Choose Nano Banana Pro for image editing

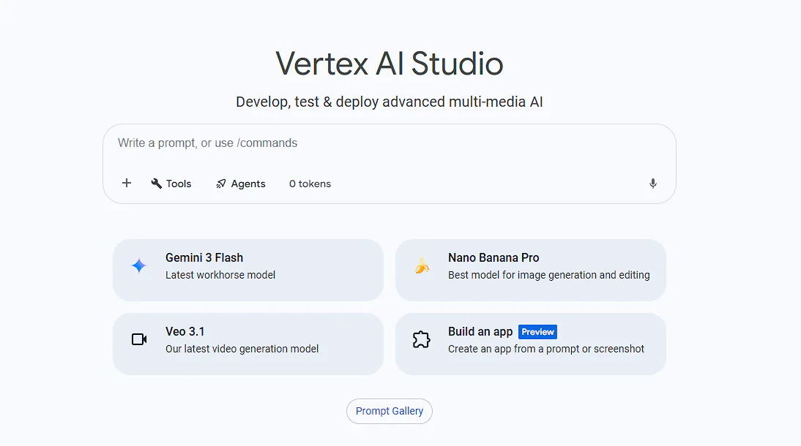coord(530,269)
